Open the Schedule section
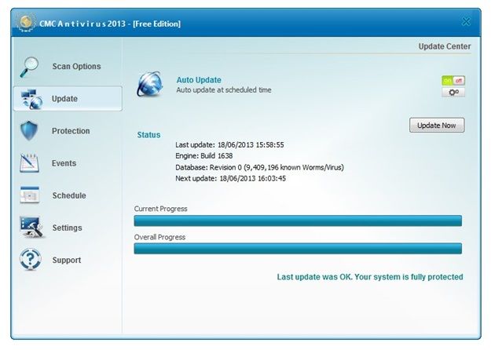This screenshot has height=350, width=491. coord(68,195)
